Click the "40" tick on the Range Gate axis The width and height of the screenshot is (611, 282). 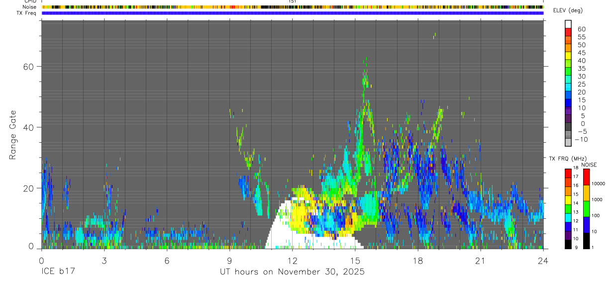pos(30,127)
